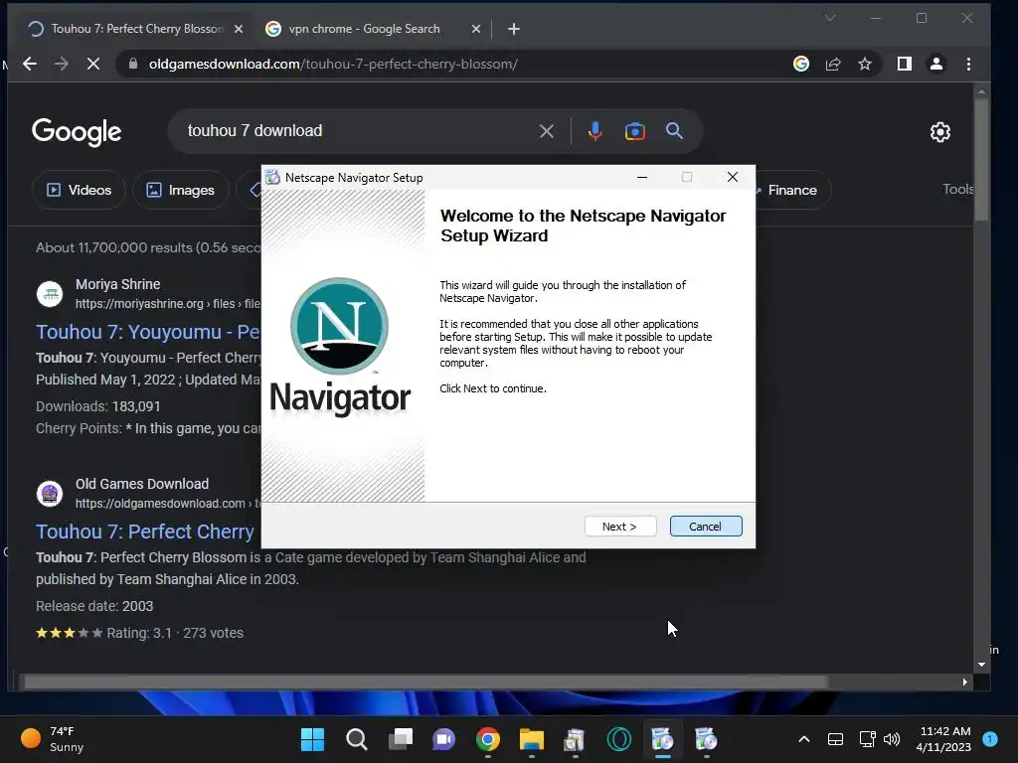Image resolution: width=1018 pixels, height=763 pixels.
Task: Open Google search settings gear
Action: tap(940, 132)
